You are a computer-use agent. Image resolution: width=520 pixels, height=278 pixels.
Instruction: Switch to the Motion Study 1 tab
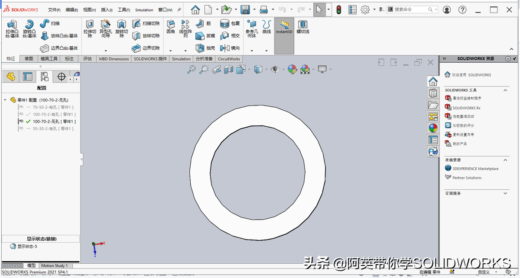click(x=54, y=265)
